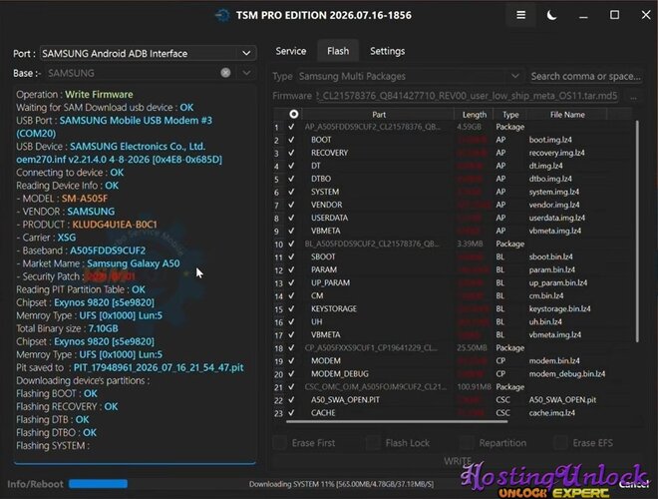Screen dimensions: 658x499
Task: Toggle select-all circle in table header
Action: (x=294, y=114)
